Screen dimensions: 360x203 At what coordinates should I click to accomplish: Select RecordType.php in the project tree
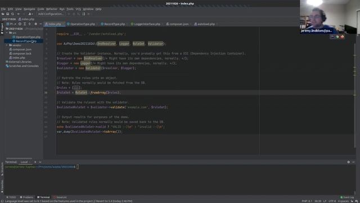point(26,41)
